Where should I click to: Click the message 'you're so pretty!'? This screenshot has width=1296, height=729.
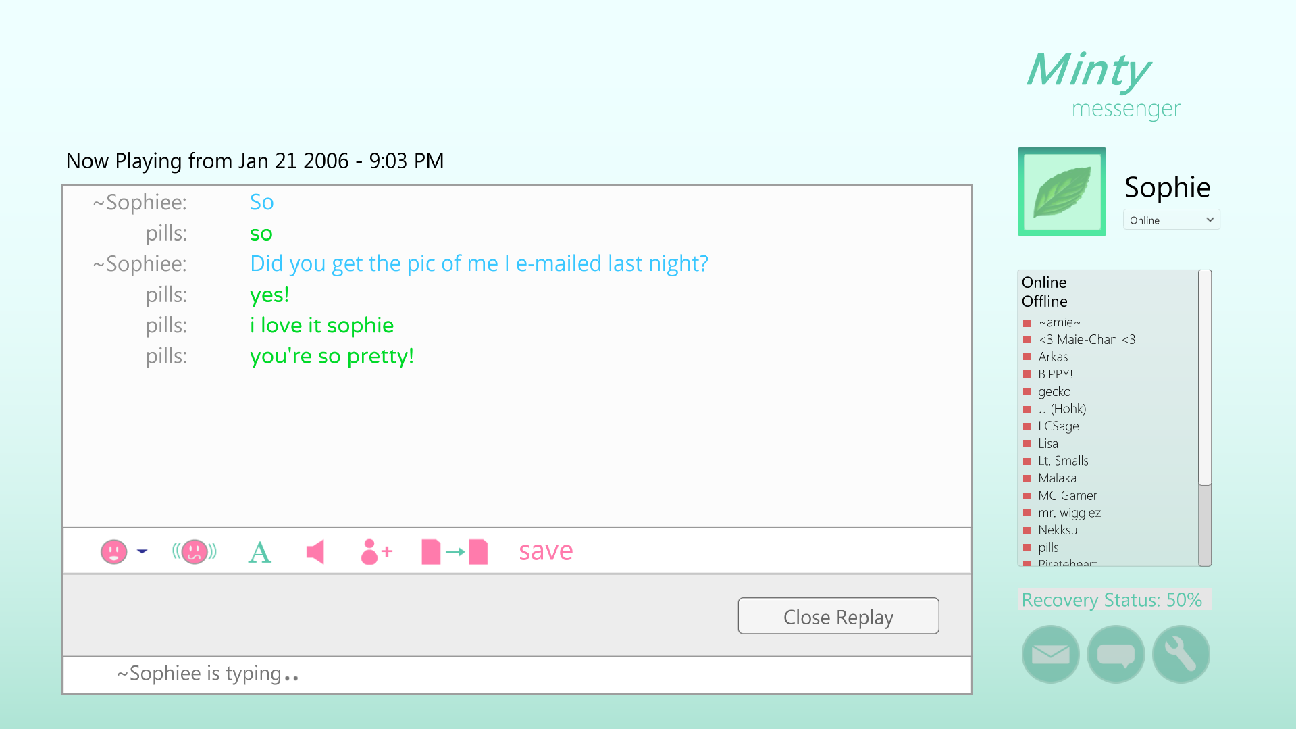332,356
